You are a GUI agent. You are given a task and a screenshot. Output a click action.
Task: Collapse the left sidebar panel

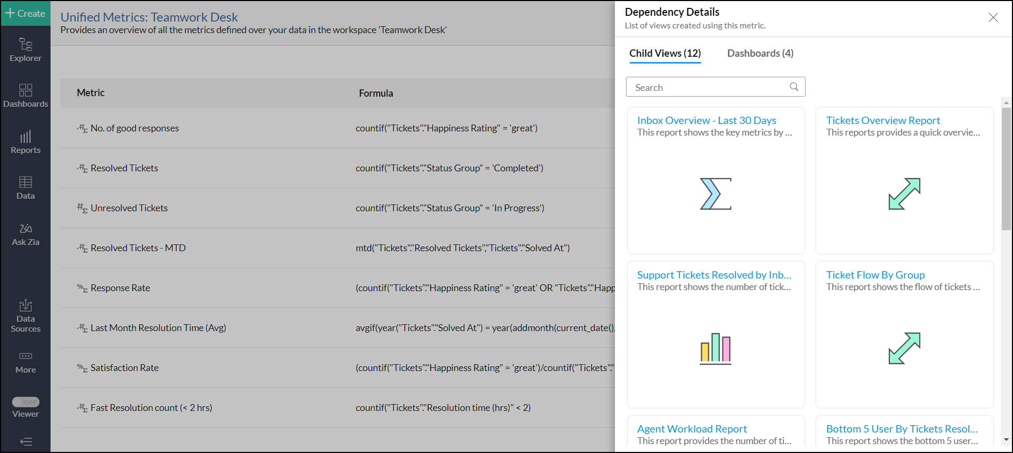coord(26,441)
